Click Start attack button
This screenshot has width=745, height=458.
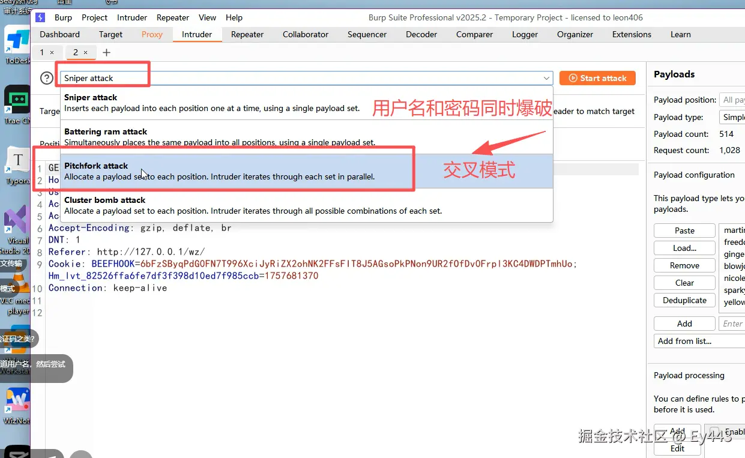pyautogui.click(x=597, y=78)
